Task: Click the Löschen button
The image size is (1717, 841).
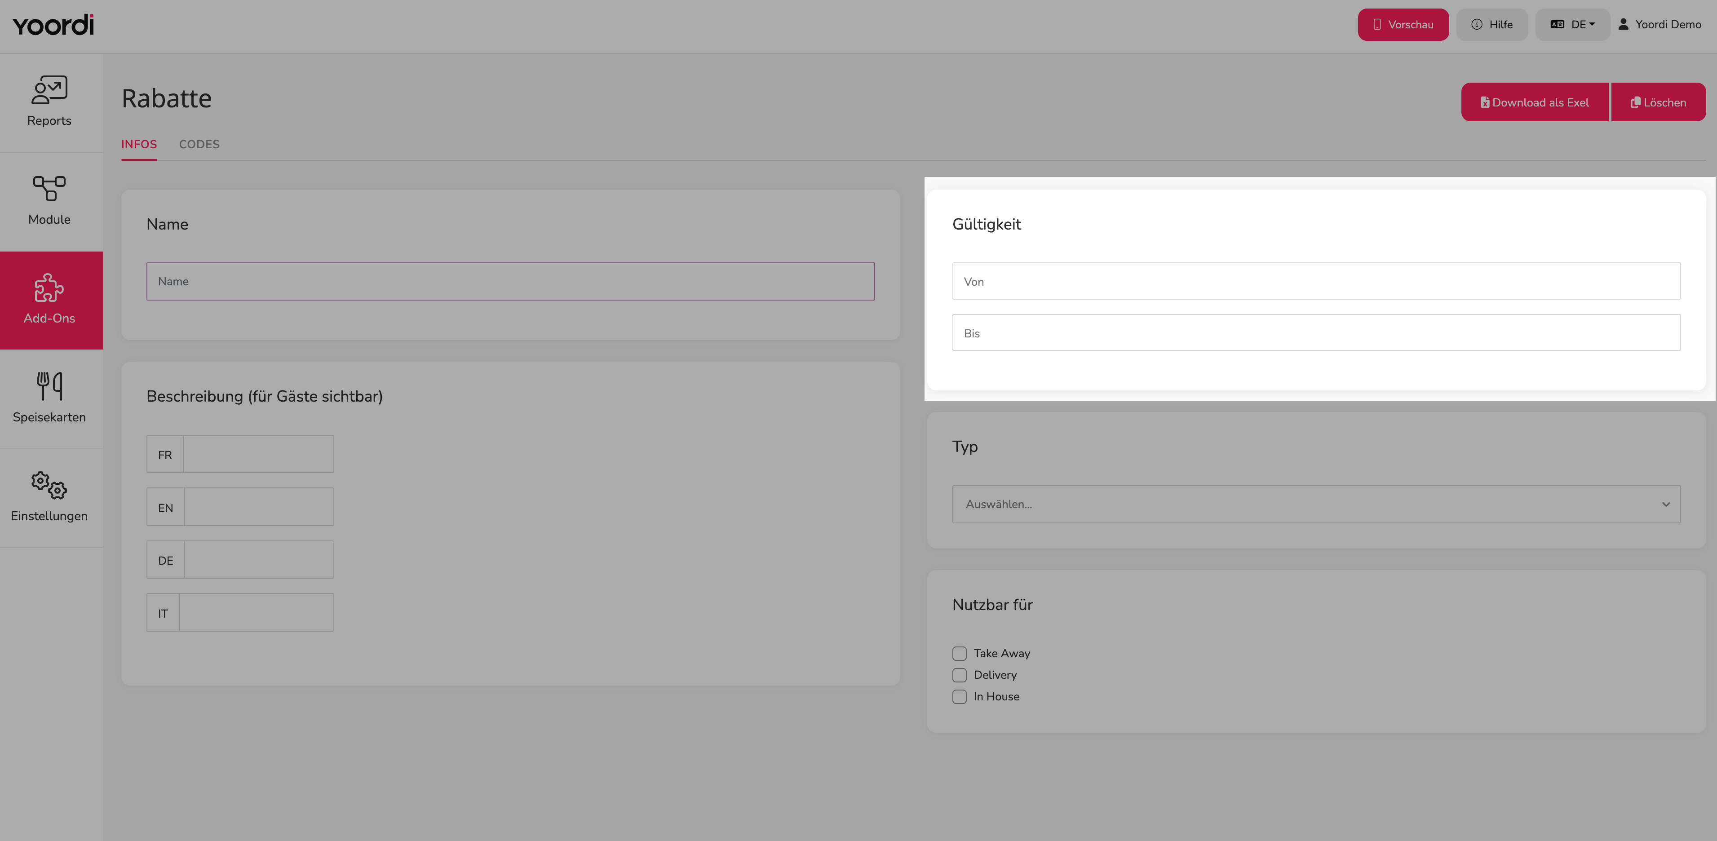Action: pyautogui.click(x=1658, y=102)
